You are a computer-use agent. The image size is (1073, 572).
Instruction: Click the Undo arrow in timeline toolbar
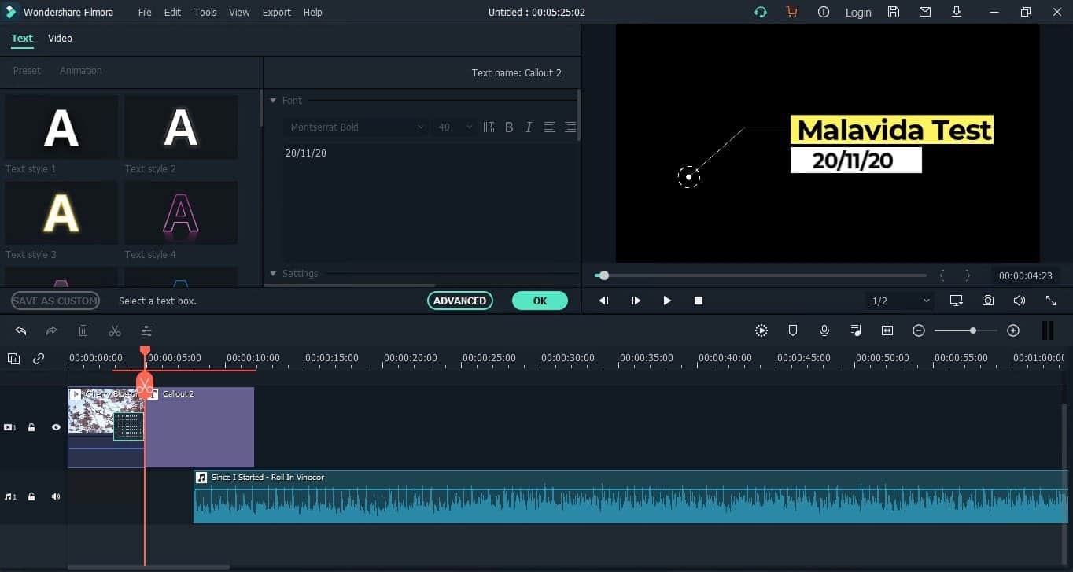pyautogui.click(x=21, y=331)
